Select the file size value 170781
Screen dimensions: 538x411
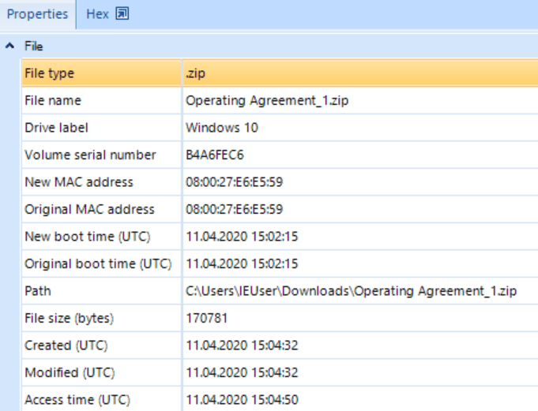tap(206, 318)
